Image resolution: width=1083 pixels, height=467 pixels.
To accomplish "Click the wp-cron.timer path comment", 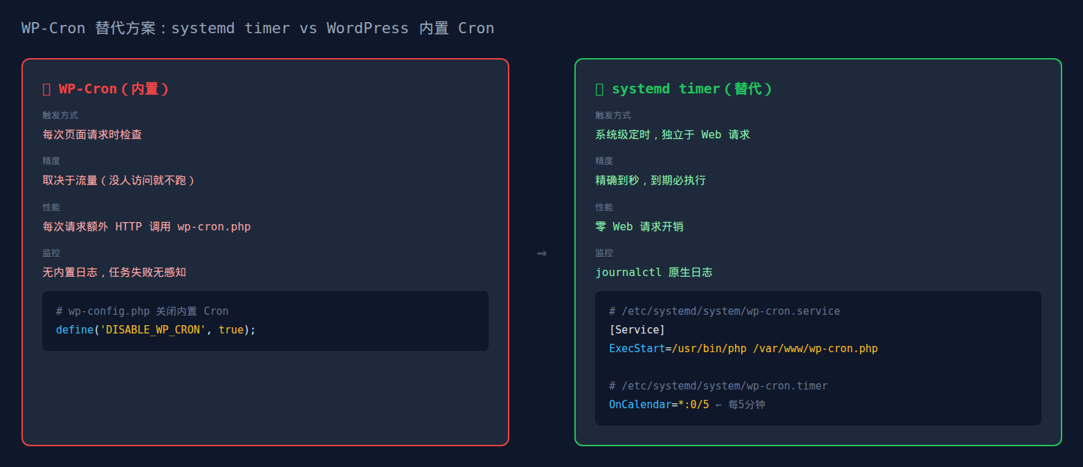I will point(718,386).
